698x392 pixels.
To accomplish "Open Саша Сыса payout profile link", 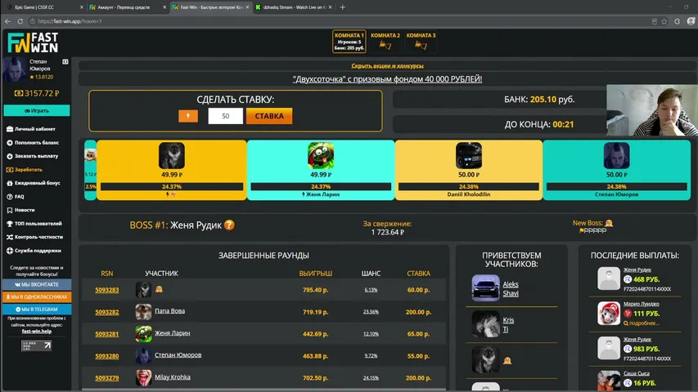I will (636, 373).
